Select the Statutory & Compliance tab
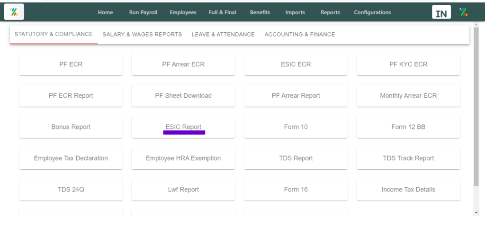This screenshot has height=229, width=485. 54,34
